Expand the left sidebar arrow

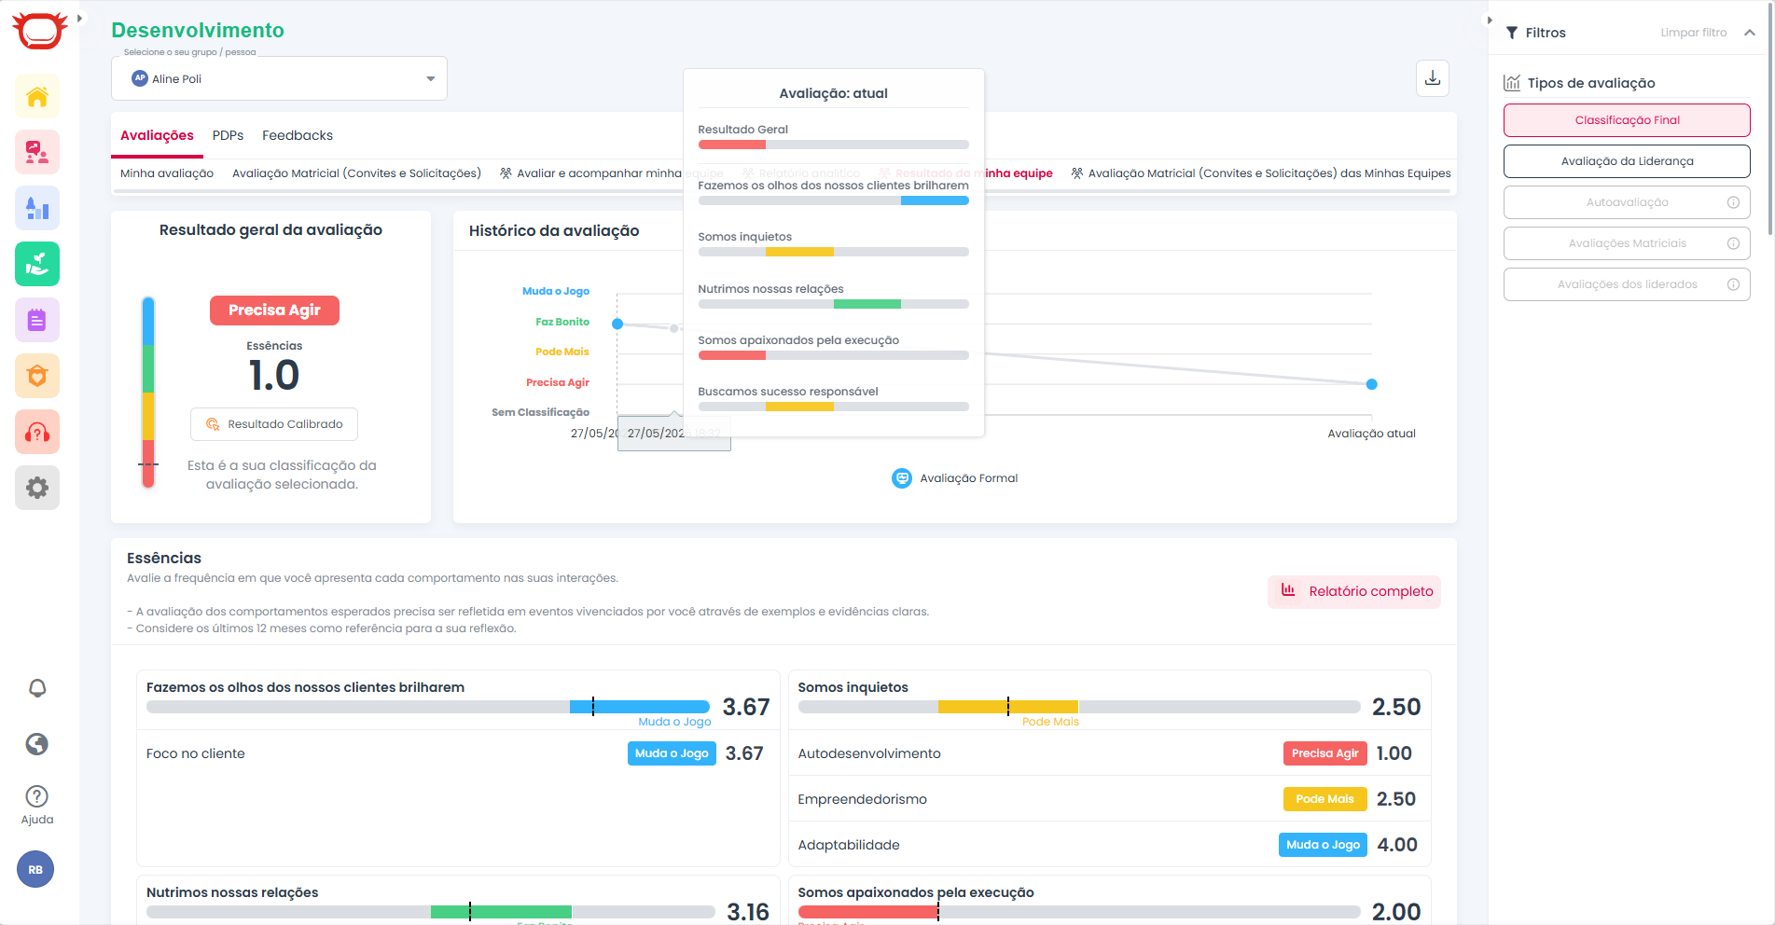(x=80, y=19)
